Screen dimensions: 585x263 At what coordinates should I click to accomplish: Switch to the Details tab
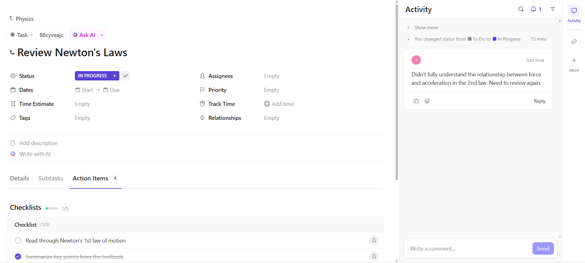click(19, 178)
